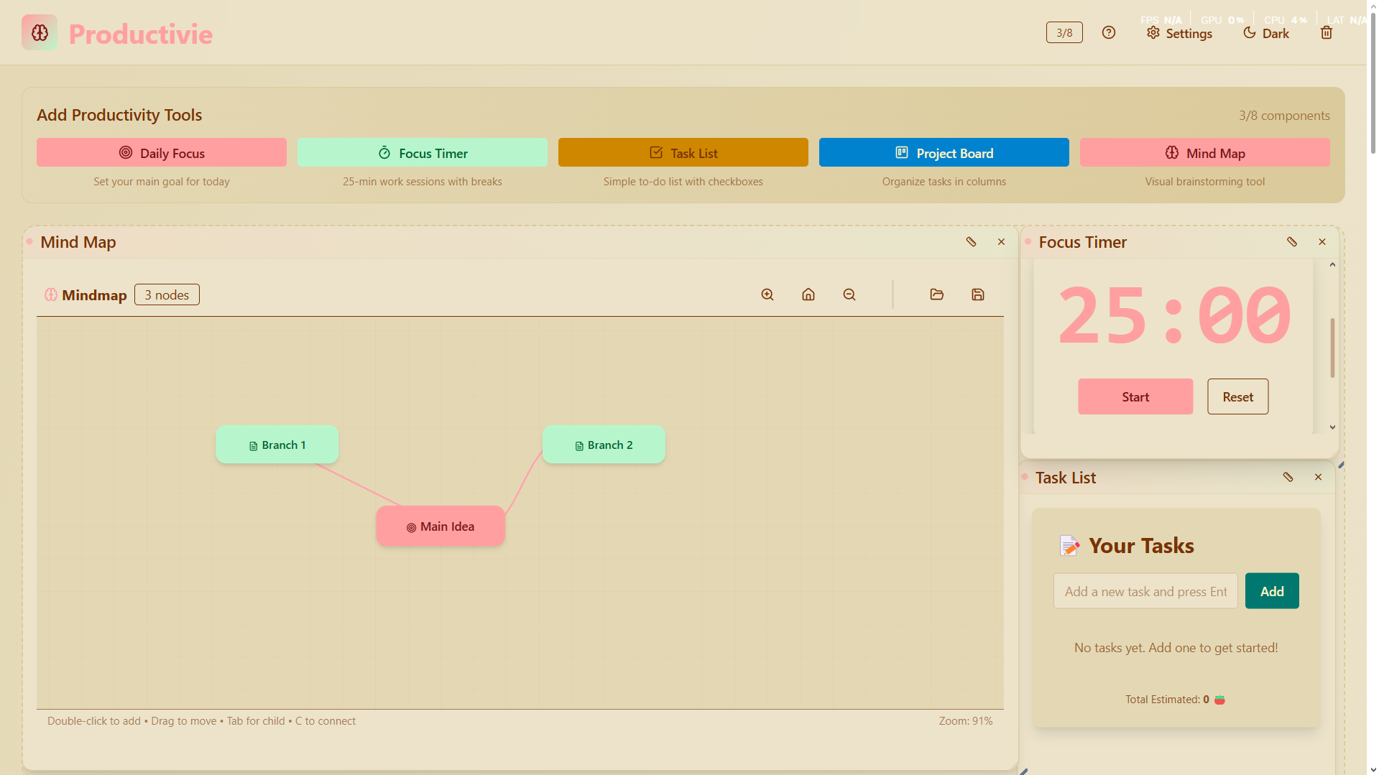
Task: Click the trash icon to clear all components
Action: point(1327,32)
